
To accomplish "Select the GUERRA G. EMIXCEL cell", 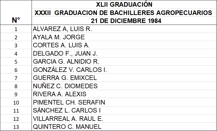I will (124, 78).
